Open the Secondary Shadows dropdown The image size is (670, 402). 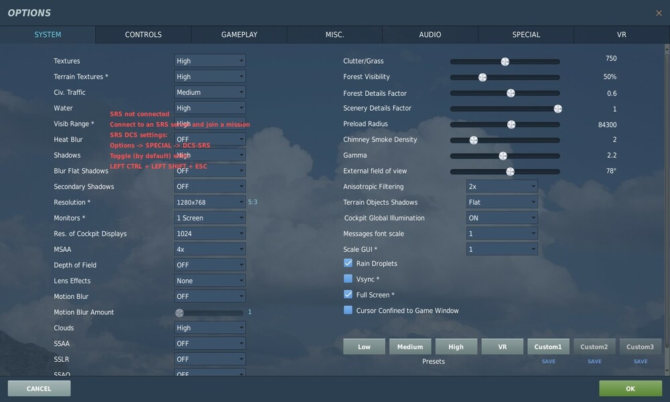coord(210,186)
